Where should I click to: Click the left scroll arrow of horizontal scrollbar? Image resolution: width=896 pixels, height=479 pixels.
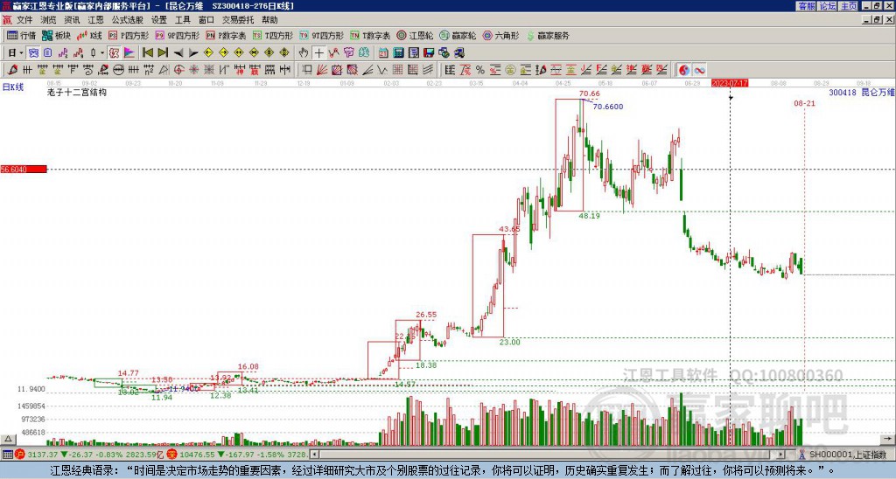[314, 455]
